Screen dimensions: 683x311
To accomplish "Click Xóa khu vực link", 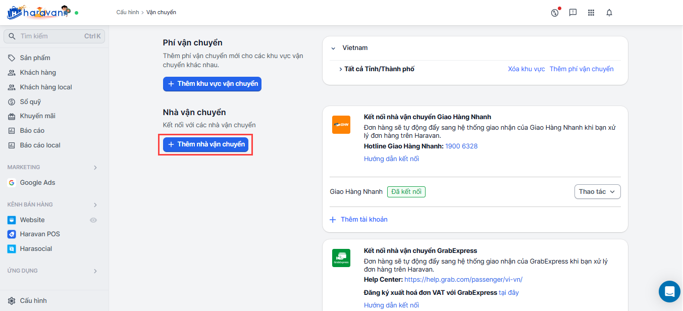I will (527, 69).
